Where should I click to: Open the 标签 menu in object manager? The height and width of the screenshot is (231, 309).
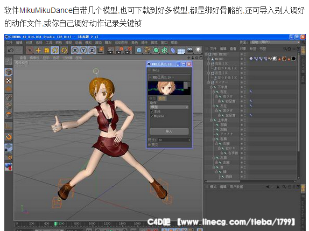click(252, 48)
